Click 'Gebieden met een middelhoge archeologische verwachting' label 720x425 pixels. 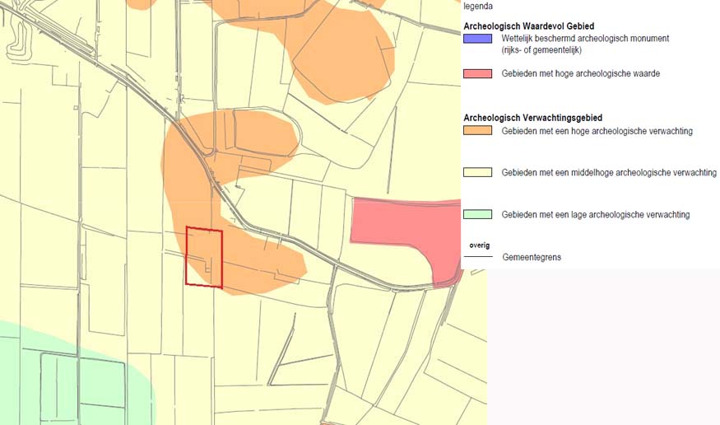pyautogui.click(x=609, y=173)
